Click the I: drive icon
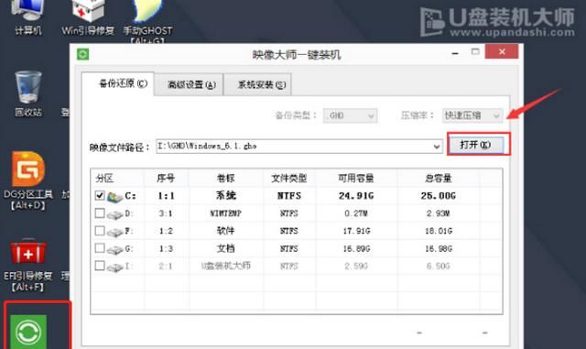This screenshot has height=349, width=586. (x=114, y=267)
